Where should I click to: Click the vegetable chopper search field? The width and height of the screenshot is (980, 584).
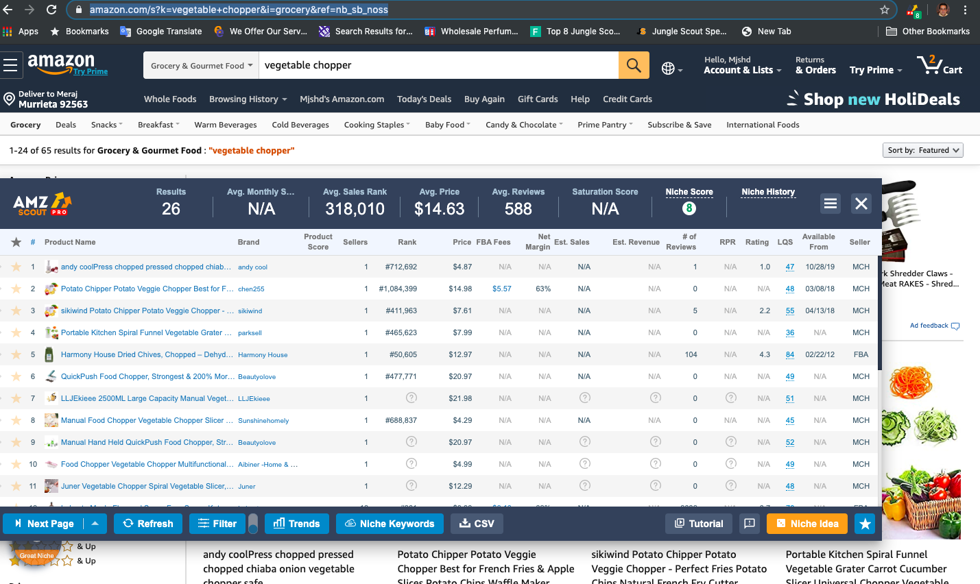pyautogui.click(x=439, y=66)
